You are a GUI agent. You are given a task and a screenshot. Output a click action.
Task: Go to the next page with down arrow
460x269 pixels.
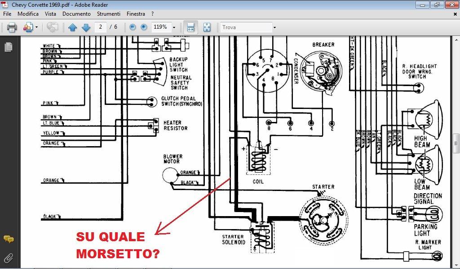coord(86,27)
